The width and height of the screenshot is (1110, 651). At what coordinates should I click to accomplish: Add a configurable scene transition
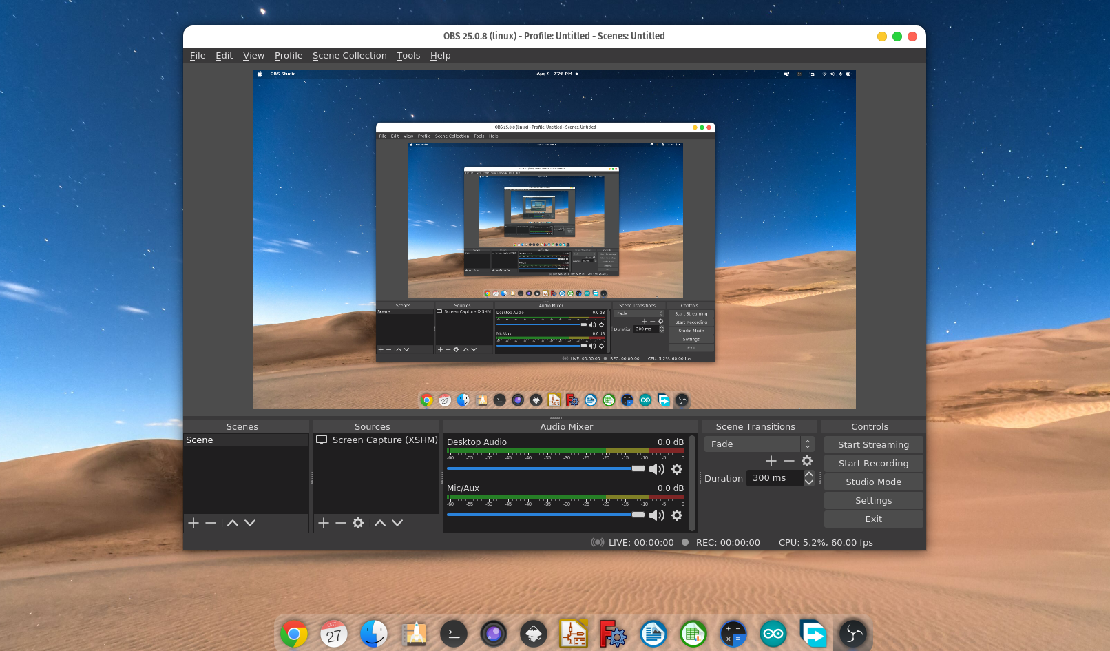[x=771, y=461]
